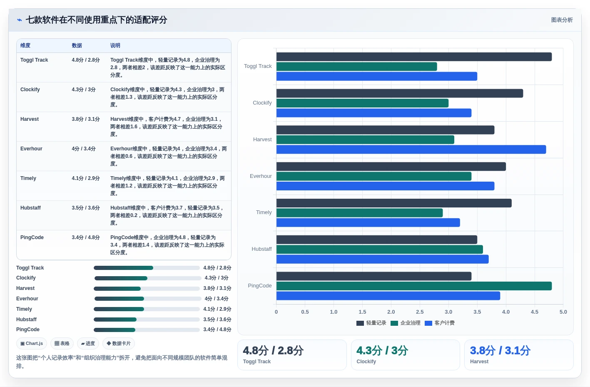Select the 表格 tag chip
590x387 pixels.
coord(62,344)
